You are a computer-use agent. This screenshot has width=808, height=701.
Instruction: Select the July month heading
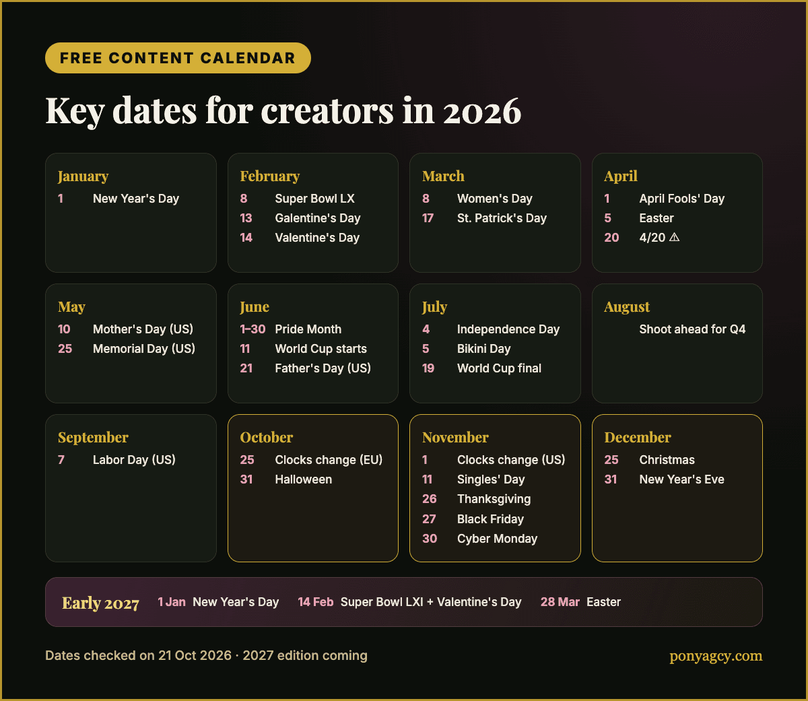(434, 307)
